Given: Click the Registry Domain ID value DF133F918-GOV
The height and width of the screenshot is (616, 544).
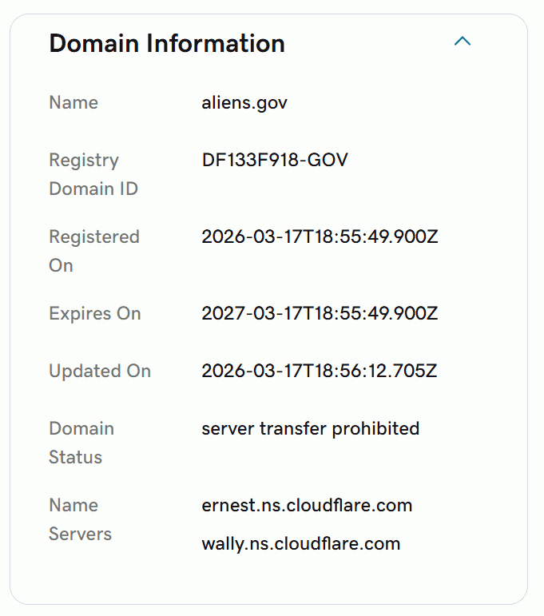Looking at the screenshot, I should click(275, 161).
